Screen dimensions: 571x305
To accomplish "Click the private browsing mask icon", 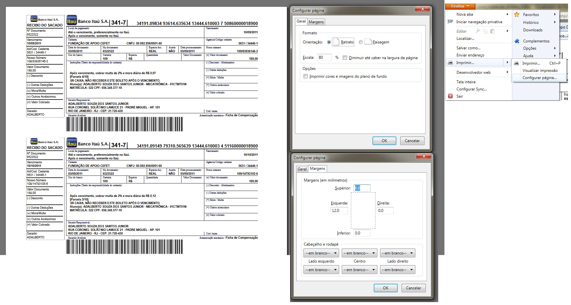I will point(450,22).
